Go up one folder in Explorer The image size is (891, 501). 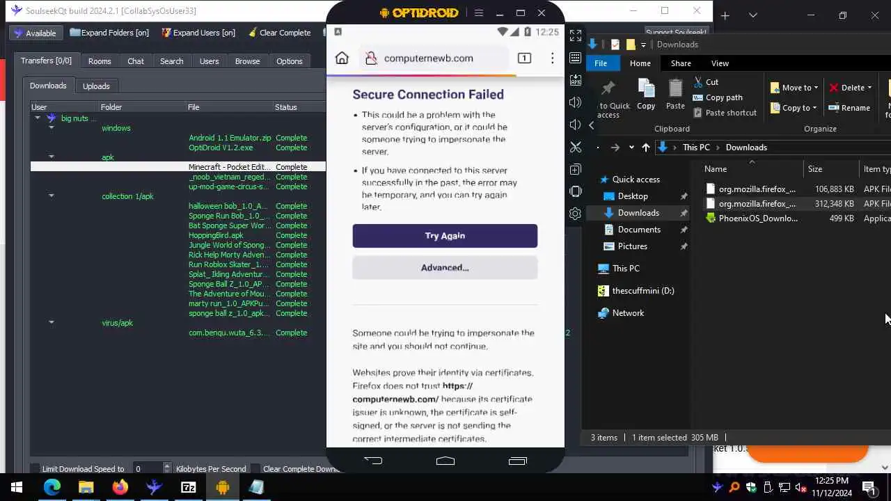tap(646, 148)
